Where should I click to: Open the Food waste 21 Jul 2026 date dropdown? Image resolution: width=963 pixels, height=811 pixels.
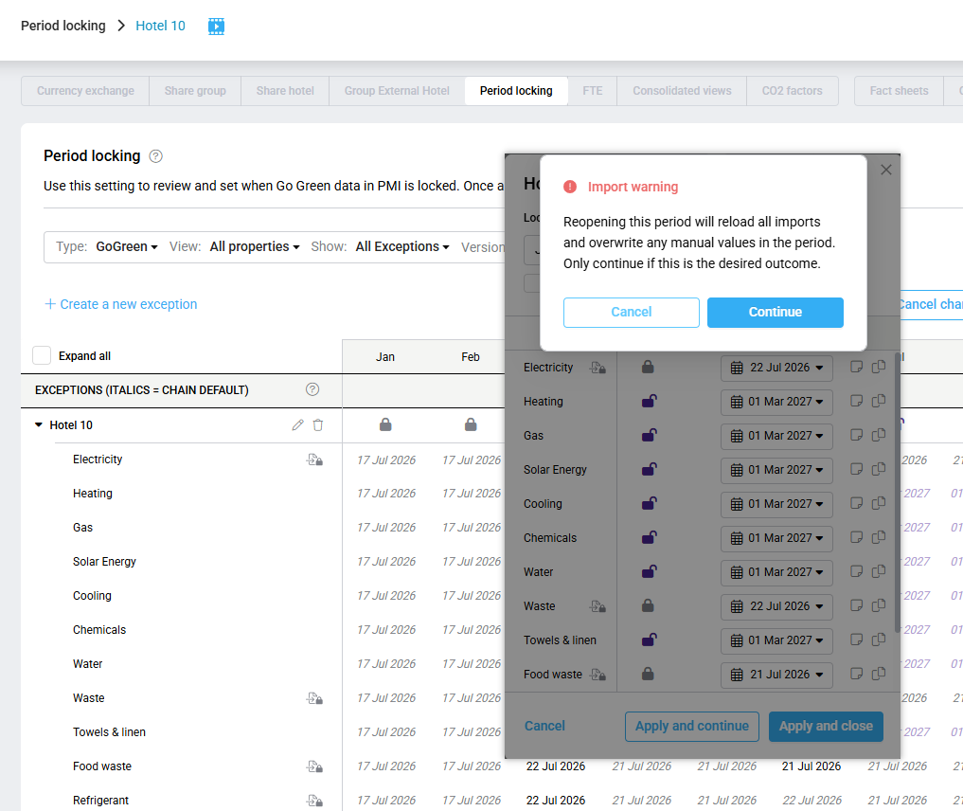click(776, 675)
